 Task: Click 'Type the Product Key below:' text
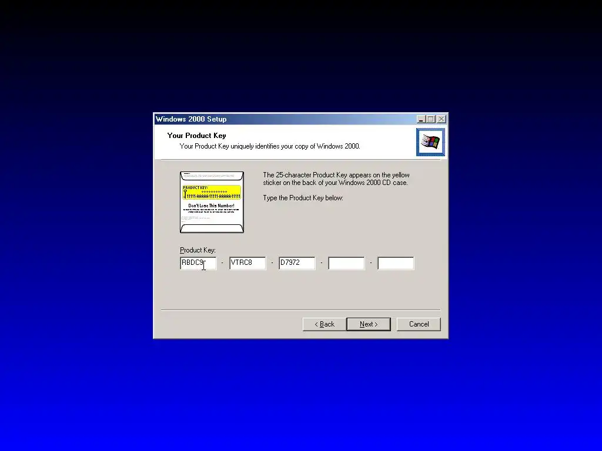point(303,198)
